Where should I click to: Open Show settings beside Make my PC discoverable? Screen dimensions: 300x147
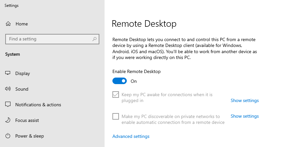[244, 116]
